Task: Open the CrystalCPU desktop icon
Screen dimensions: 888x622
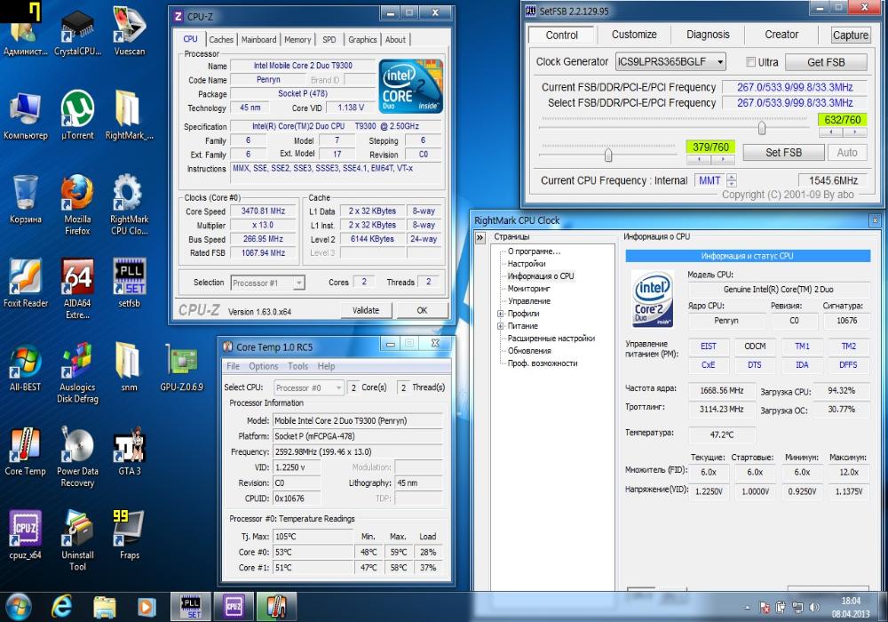Action: click(x=77, y=31)
